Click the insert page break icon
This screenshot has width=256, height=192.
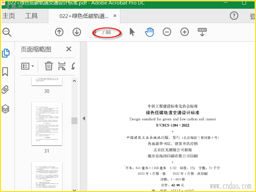(62, 66)
